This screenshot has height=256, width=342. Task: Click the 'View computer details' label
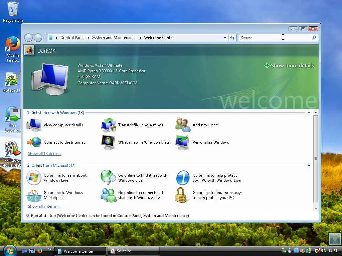pyautogui.click(x=63, y=125)
